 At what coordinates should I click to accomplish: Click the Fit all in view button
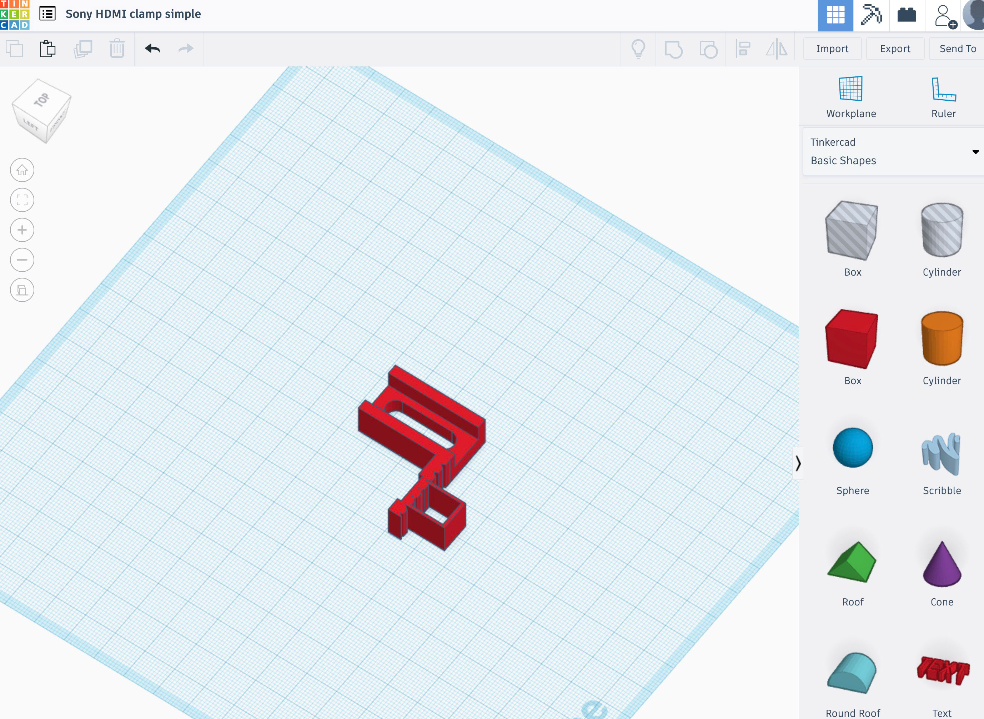click(22, 200)
